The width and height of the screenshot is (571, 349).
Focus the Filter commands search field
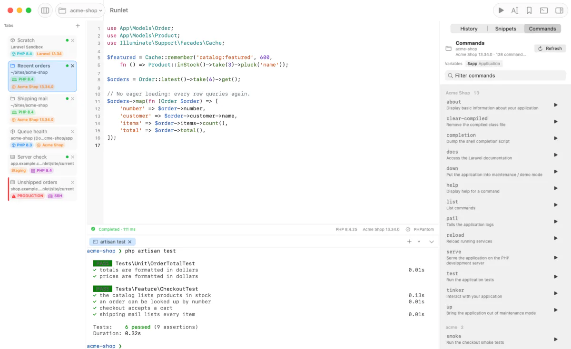[x=505, y=76]
